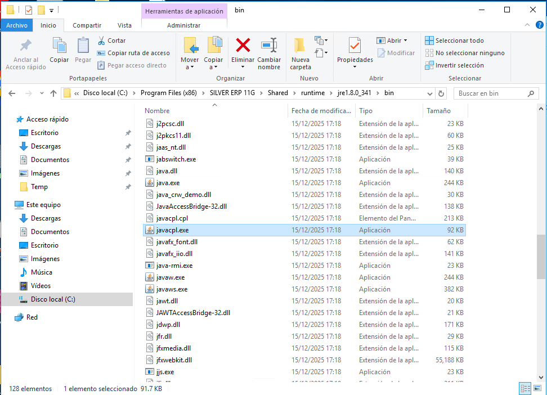Go up one folder level arrow
This screenshot has width=547, height=395.
pyautogui.click(x=53, y=93)
